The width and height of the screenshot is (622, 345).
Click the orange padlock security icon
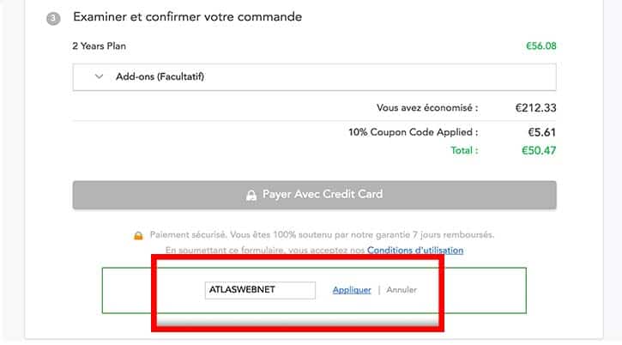[x=138, y=235]
